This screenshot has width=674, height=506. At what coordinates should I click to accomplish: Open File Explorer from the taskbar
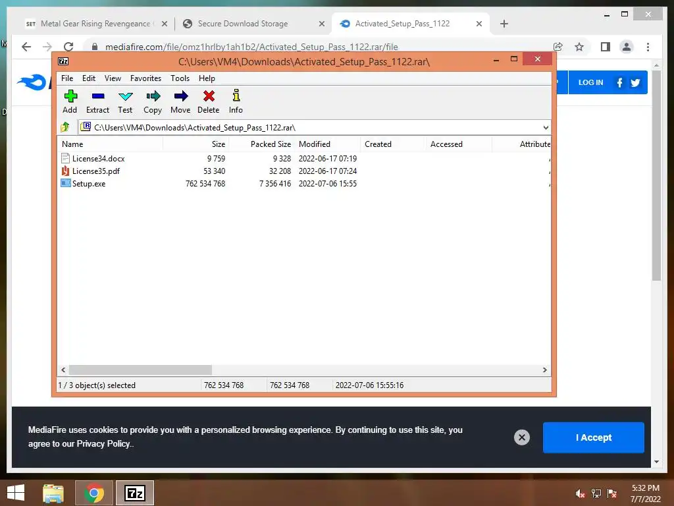click(x=53, y=493)
